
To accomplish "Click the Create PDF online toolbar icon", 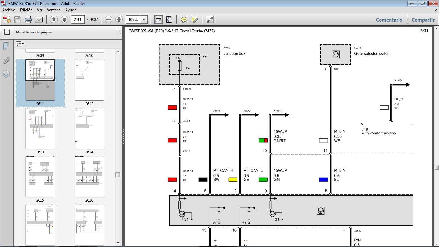I will pyautogui.click(x=7, y=20).
